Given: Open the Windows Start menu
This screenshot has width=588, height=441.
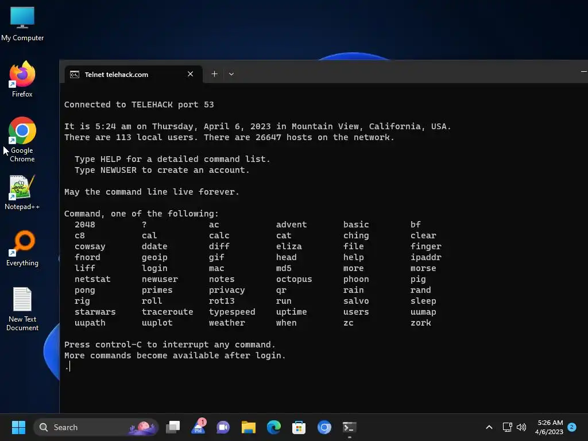Looking at the screenshot, I should pyautogui.click(x=18, y=427).
